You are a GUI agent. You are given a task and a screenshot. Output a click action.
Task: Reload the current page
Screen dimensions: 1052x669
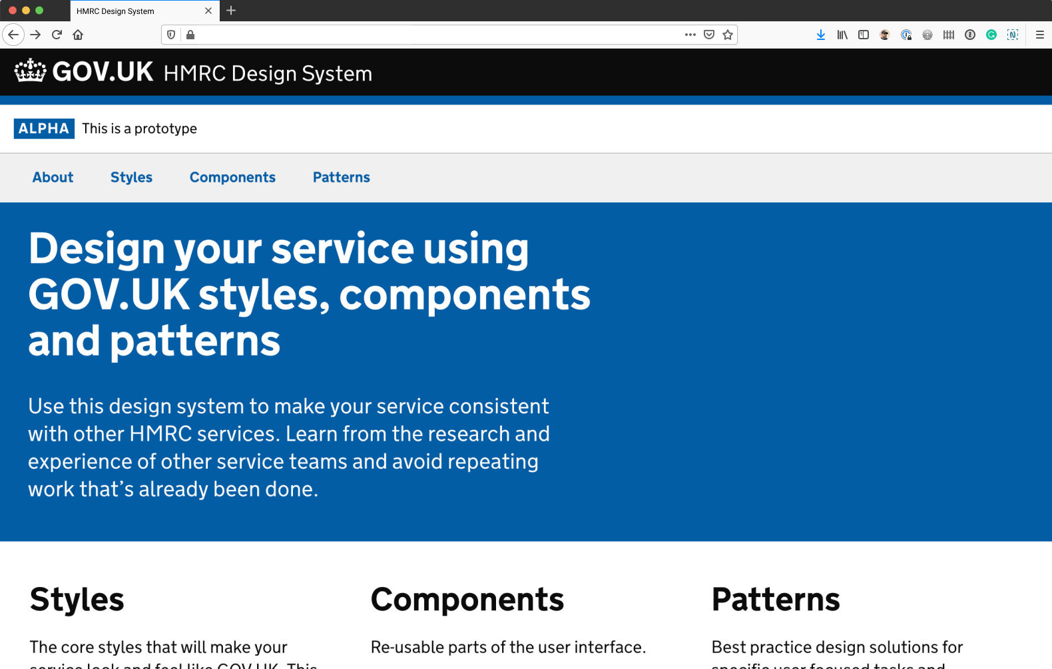click(57, 35)
